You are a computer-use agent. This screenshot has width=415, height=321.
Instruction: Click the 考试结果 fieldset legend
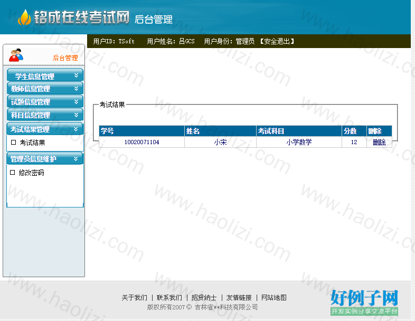[x=112, y=105]
